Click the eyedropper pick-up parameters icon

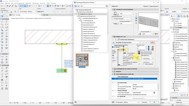10,6
